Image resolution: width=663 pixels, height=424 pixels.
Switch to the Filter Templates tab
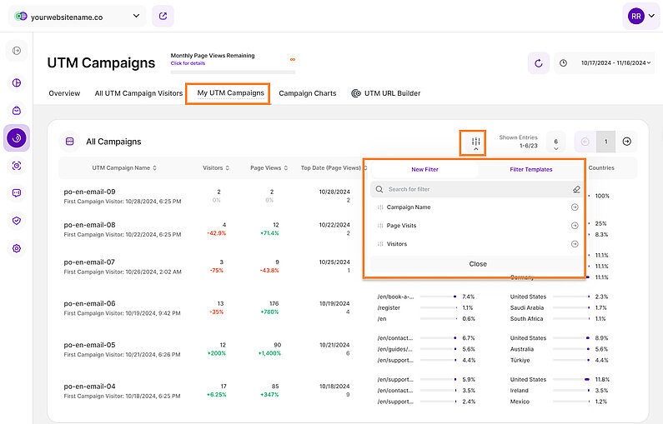(x=530, y=169)
